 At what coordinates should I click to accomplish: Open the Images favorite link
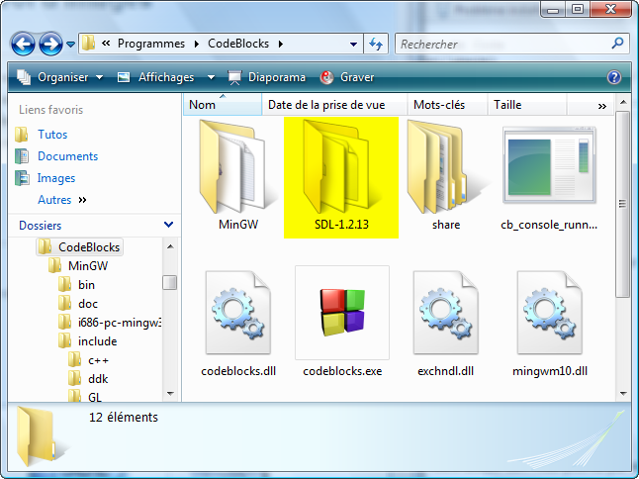point(56,178)
